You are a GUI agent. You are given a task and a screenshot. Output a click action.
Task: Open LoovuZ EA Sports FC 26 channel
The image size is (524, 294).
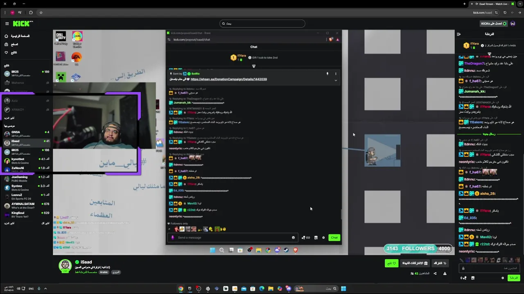pos(27,196)
